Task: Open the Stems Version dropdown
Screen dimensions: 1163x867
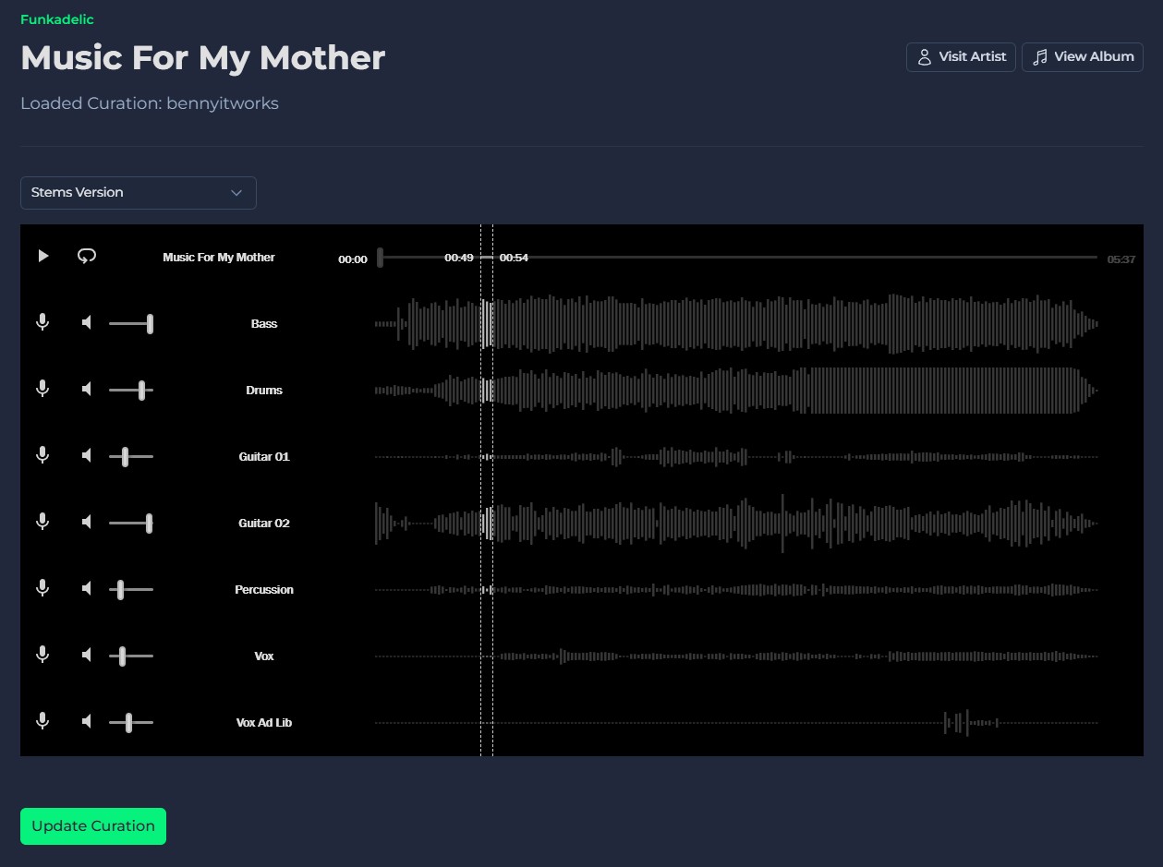Action: (x=139, y=192)
